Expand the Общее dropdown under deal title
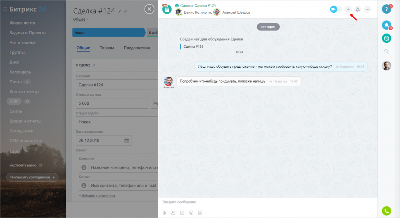The width and height of the screenshot is (400, 218). click(x=80, y=19)
